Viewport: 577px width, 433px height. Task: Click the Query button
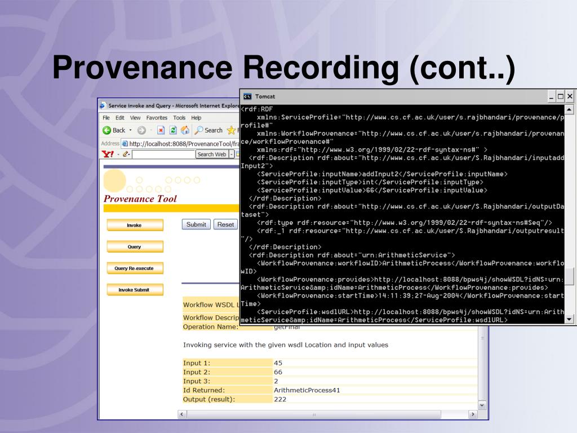135,247
